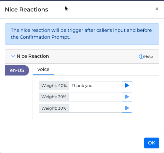Click the "Thank you." text field
The image size is (164, 153).
(x=95, y=86)
